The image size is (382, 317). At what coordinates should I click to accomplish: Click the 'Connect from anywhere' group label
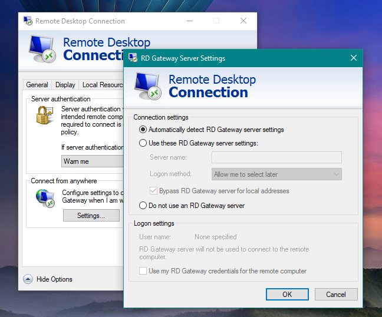pos(64,181)
